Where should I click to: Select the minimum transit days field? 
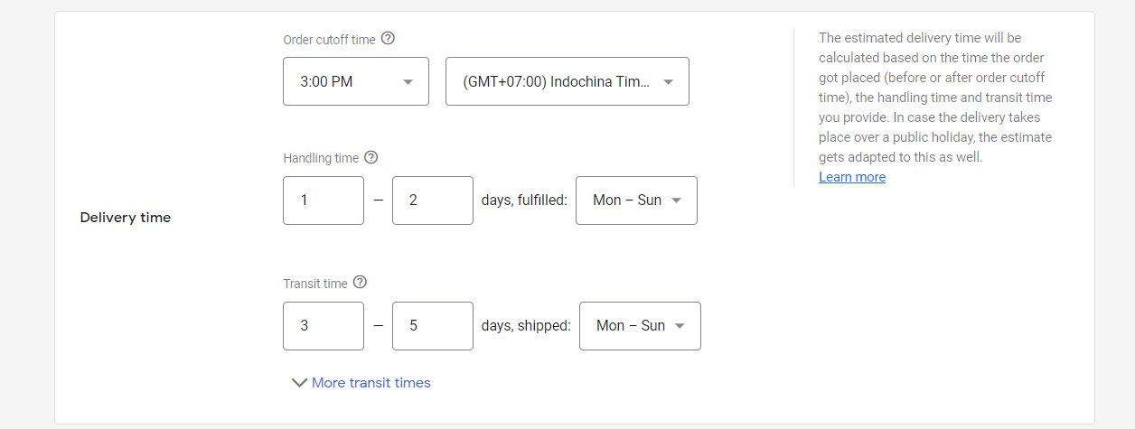pos(324,326)
